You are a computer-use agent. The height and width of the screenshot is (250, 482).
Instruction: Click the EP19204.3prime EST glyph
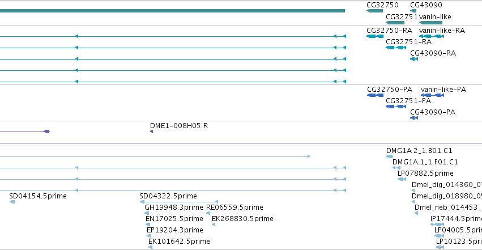coord(149,236)
